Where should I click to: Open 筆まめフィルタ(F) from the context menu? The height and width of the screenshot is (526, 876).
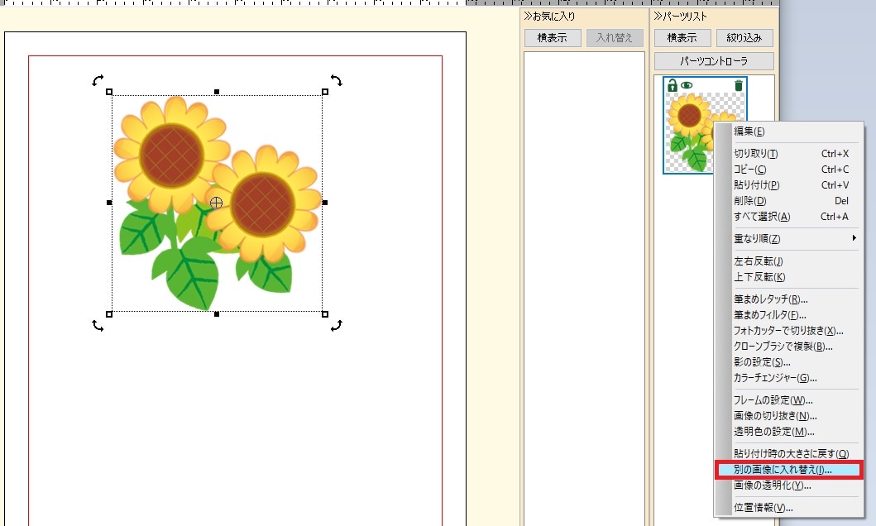coord(789,314)
